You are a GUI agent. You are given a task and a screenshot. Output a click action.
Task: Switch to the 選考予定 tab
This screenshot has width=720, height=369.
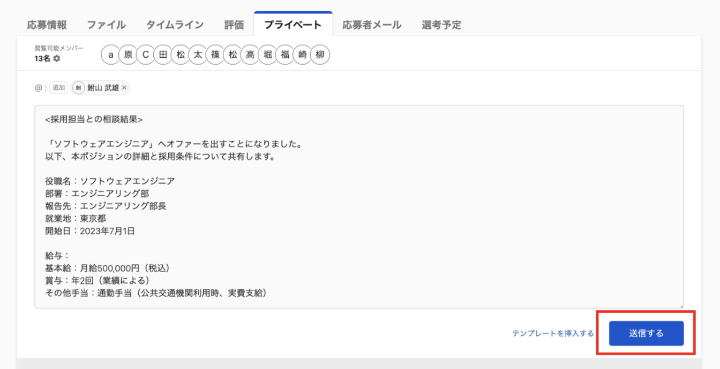pos(441,25)
